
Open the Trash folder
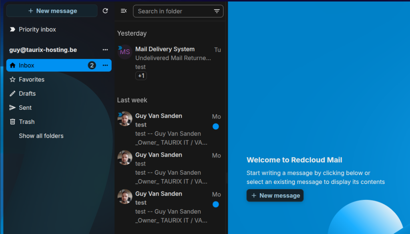[x=27, y=121]
